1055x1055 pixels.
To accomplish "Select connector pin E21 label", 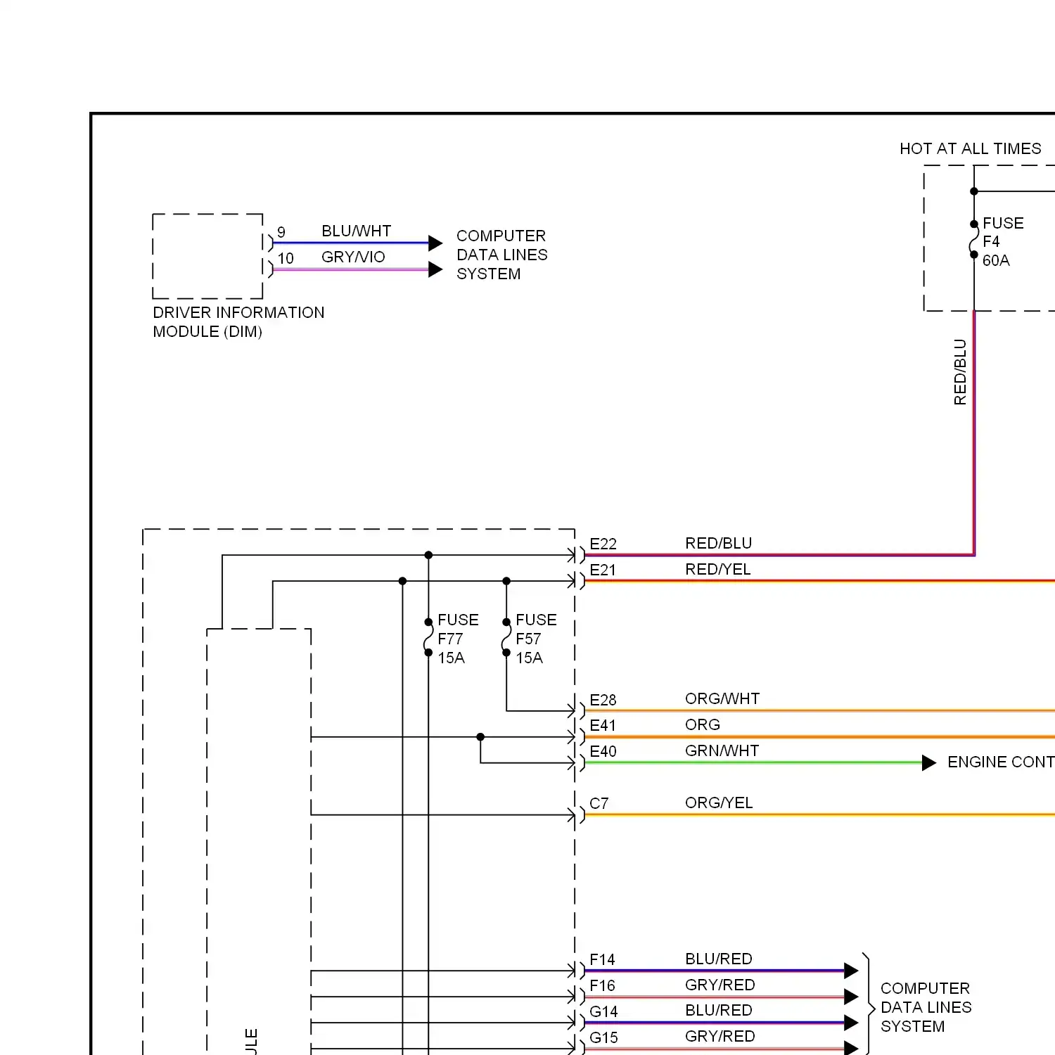I will (603, 570).
